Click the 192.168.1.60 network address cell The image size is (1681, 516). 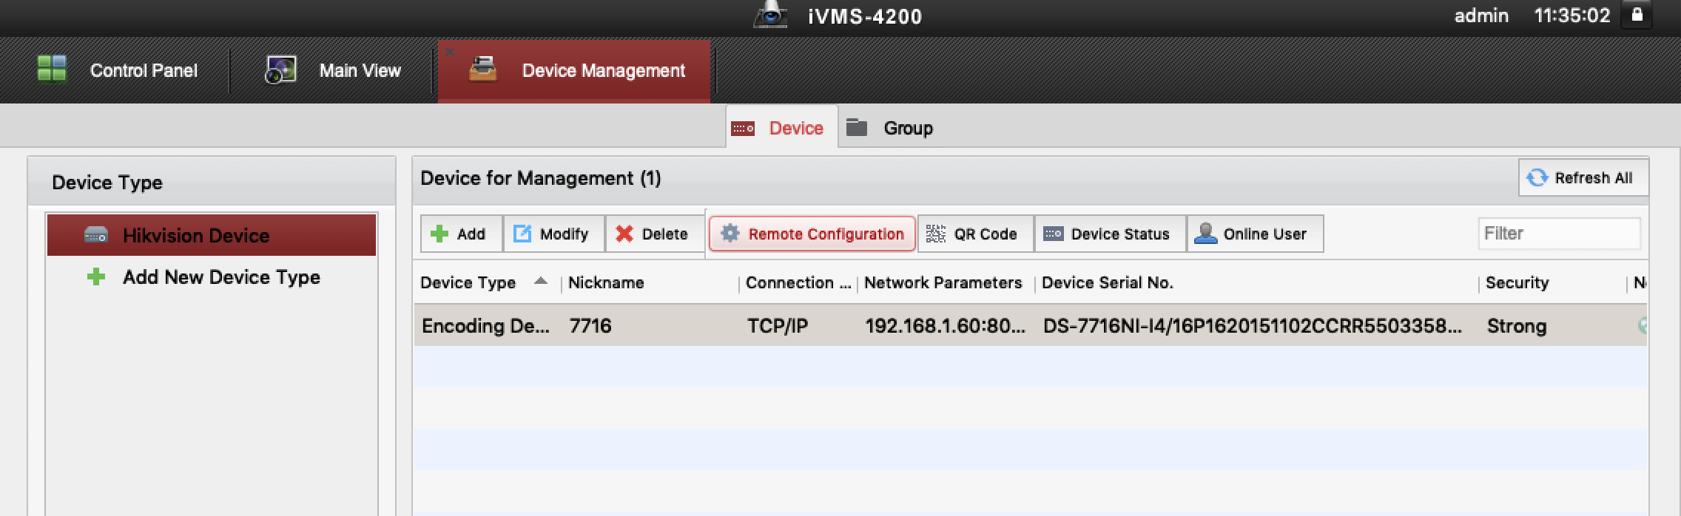[x=945, y=326]
